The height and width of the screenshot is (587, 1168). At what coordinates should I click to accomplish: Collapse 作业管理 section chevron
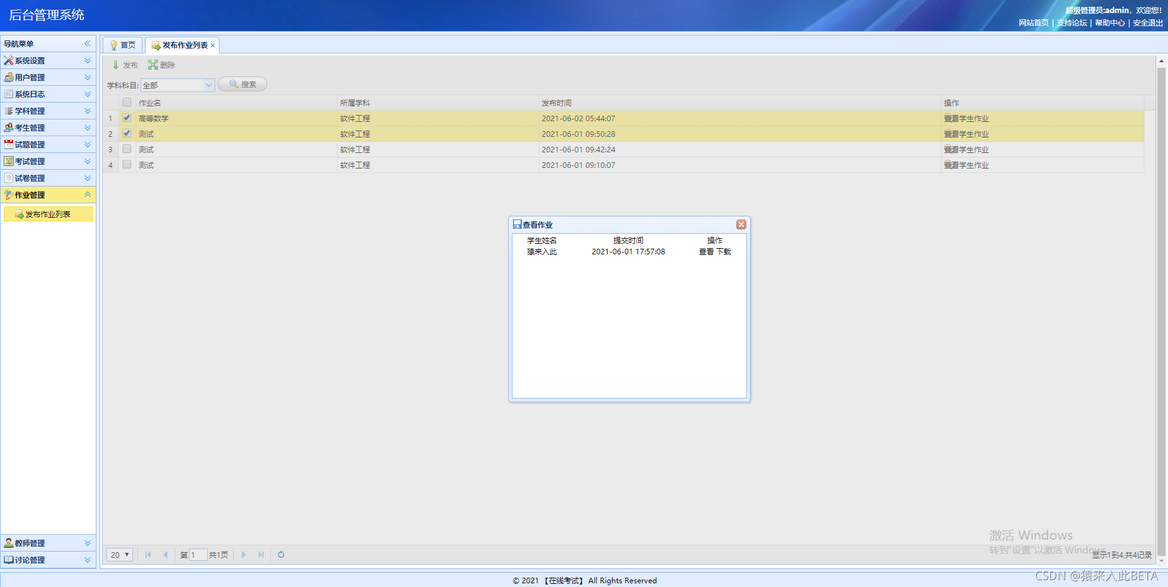coord(88,195)
